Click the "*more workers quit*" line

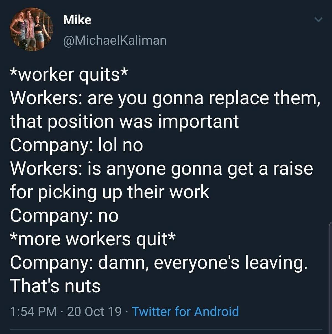[93, 239]
